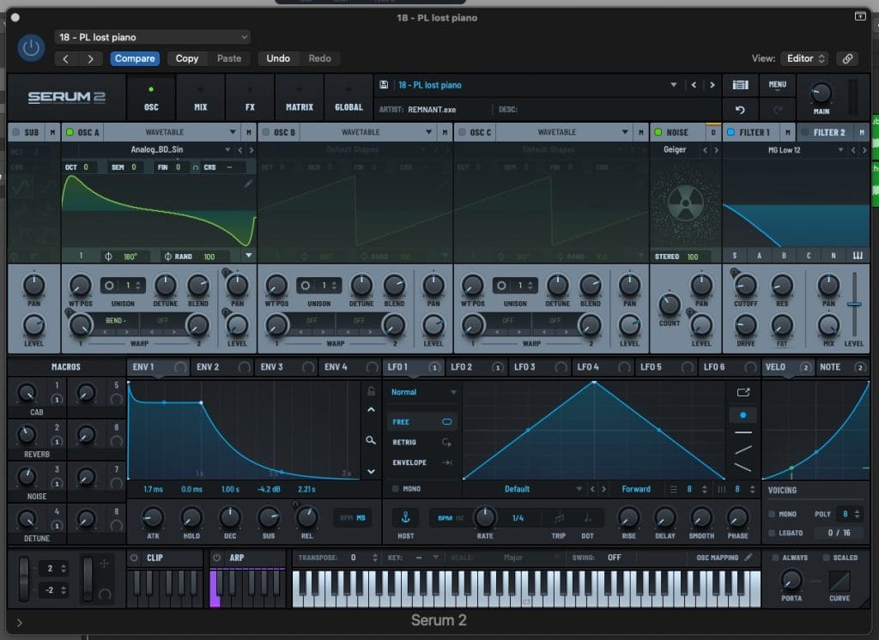Click the triplet TRIP note icon
The width and height of the screenshot is (879, 640).
tap(559, 518)
